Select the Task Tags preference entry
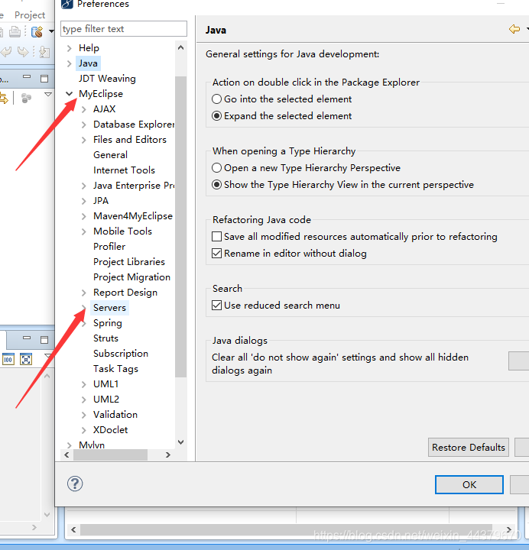Viewport: 529px width, 550px height. (x=115, y=369)
